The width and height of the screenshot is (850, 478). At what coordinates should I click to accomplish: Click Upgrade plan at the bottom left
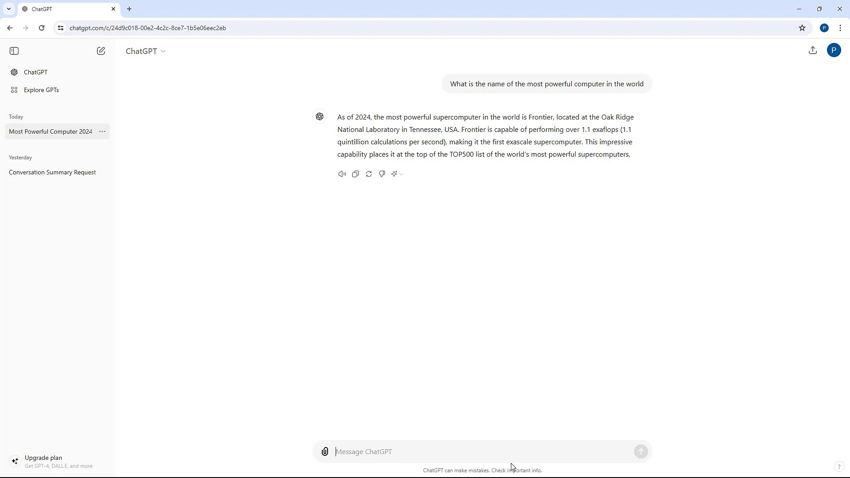coord(43,458)
